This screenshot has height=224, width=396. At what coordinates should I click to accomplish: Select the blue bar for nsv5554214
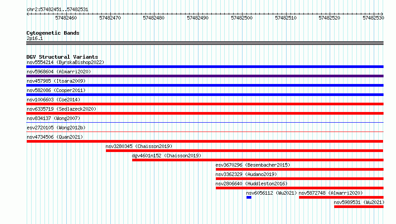pos(205,67)
